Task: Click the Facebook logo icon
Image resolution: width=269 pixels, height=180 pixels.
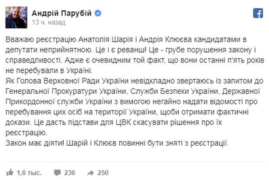Action: tap(258, 13)
